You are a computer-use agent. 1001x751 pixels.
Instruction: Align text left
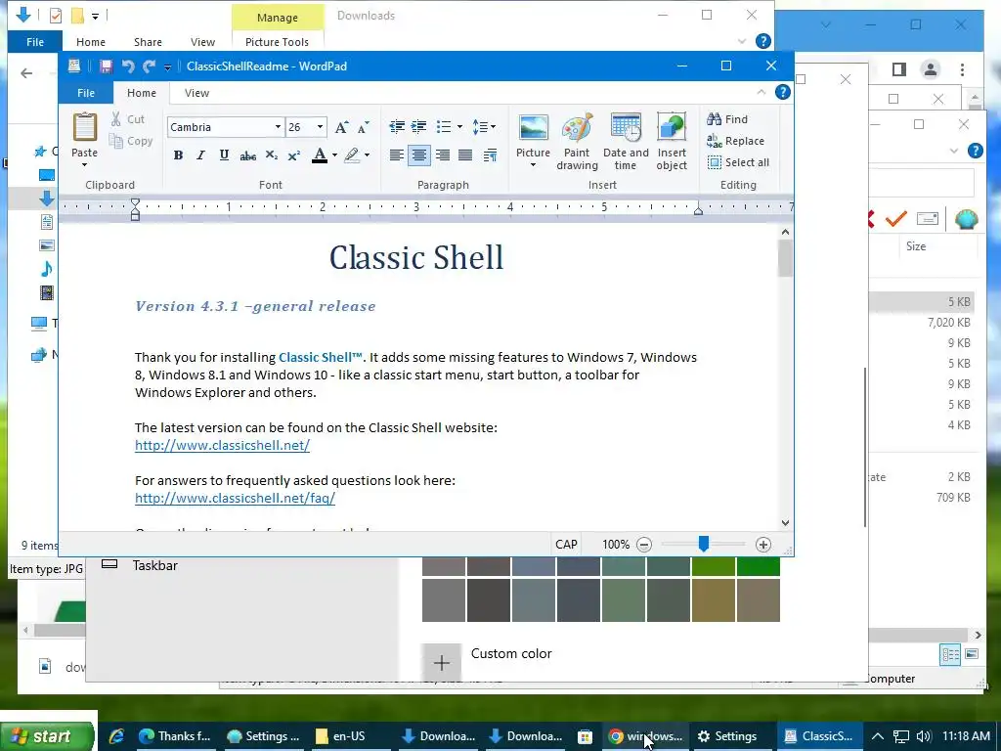pyautogui.click(x=397, y=155)
